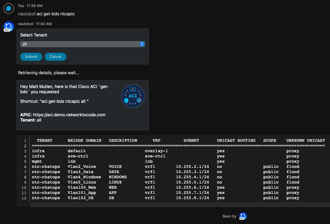Click the horizontal scrollbar below the table
Screen dimensions: 330x224
coord(178,205)
